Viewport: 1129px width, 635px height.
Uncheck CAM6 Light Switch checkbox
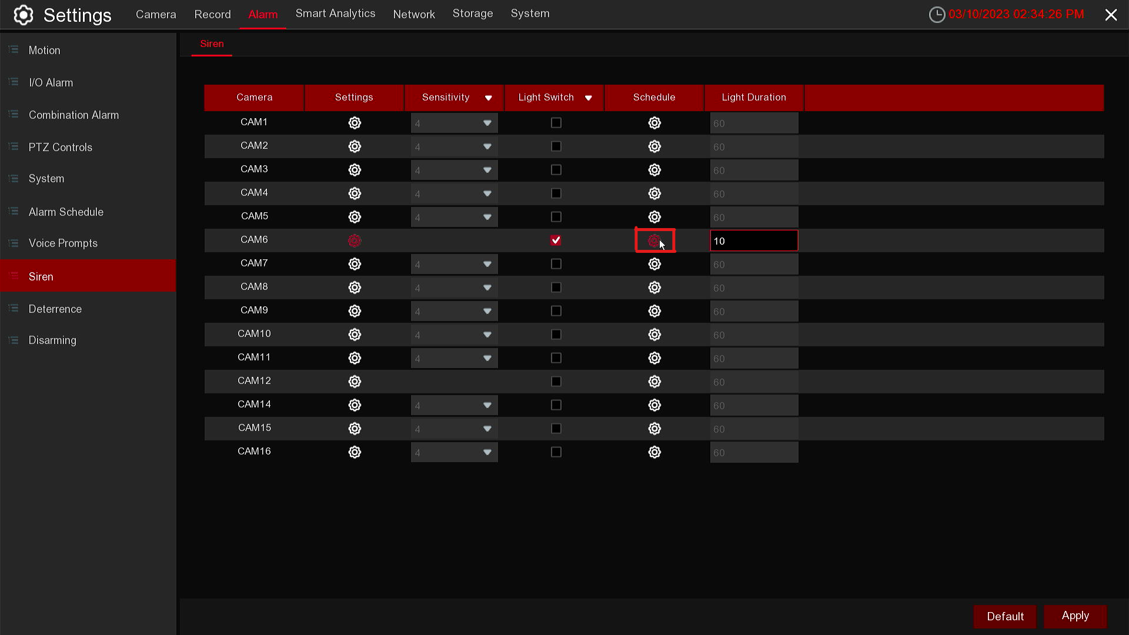[x=556, y=240]
